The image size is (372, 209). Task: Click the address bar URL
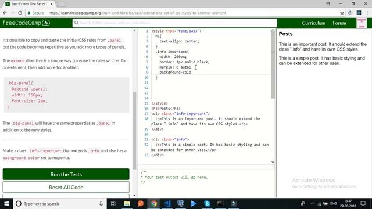coord(137,13)
